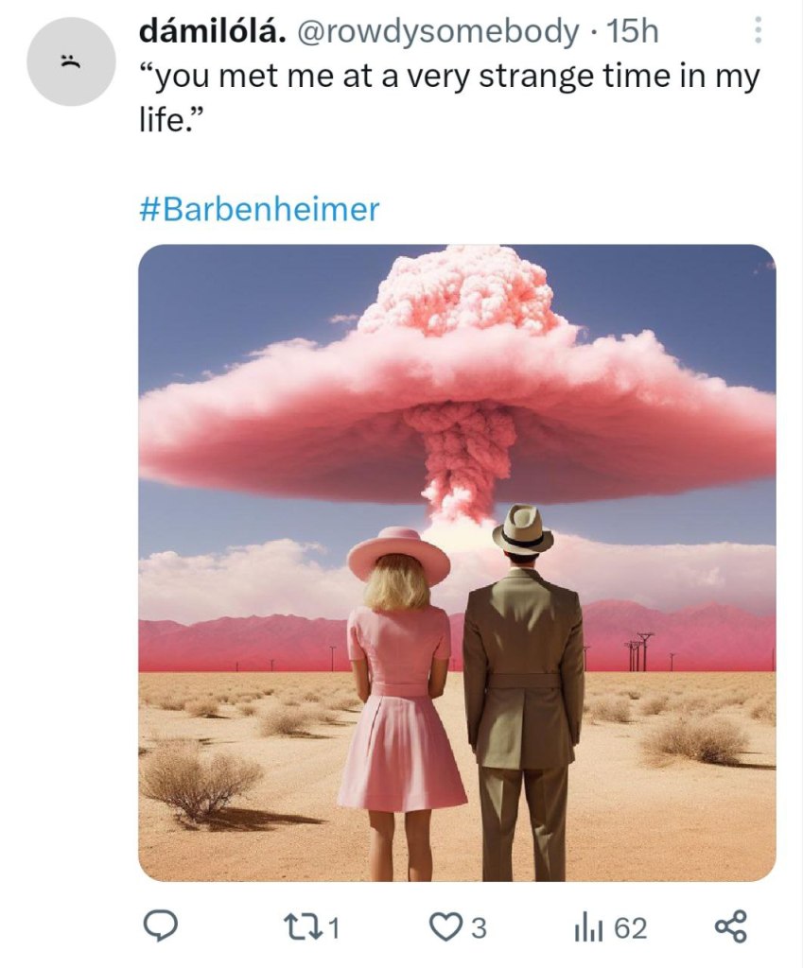This screenshot has width=803, height=968.
Task: View analytics via the bar chart icon
Action: coord(585,927)
